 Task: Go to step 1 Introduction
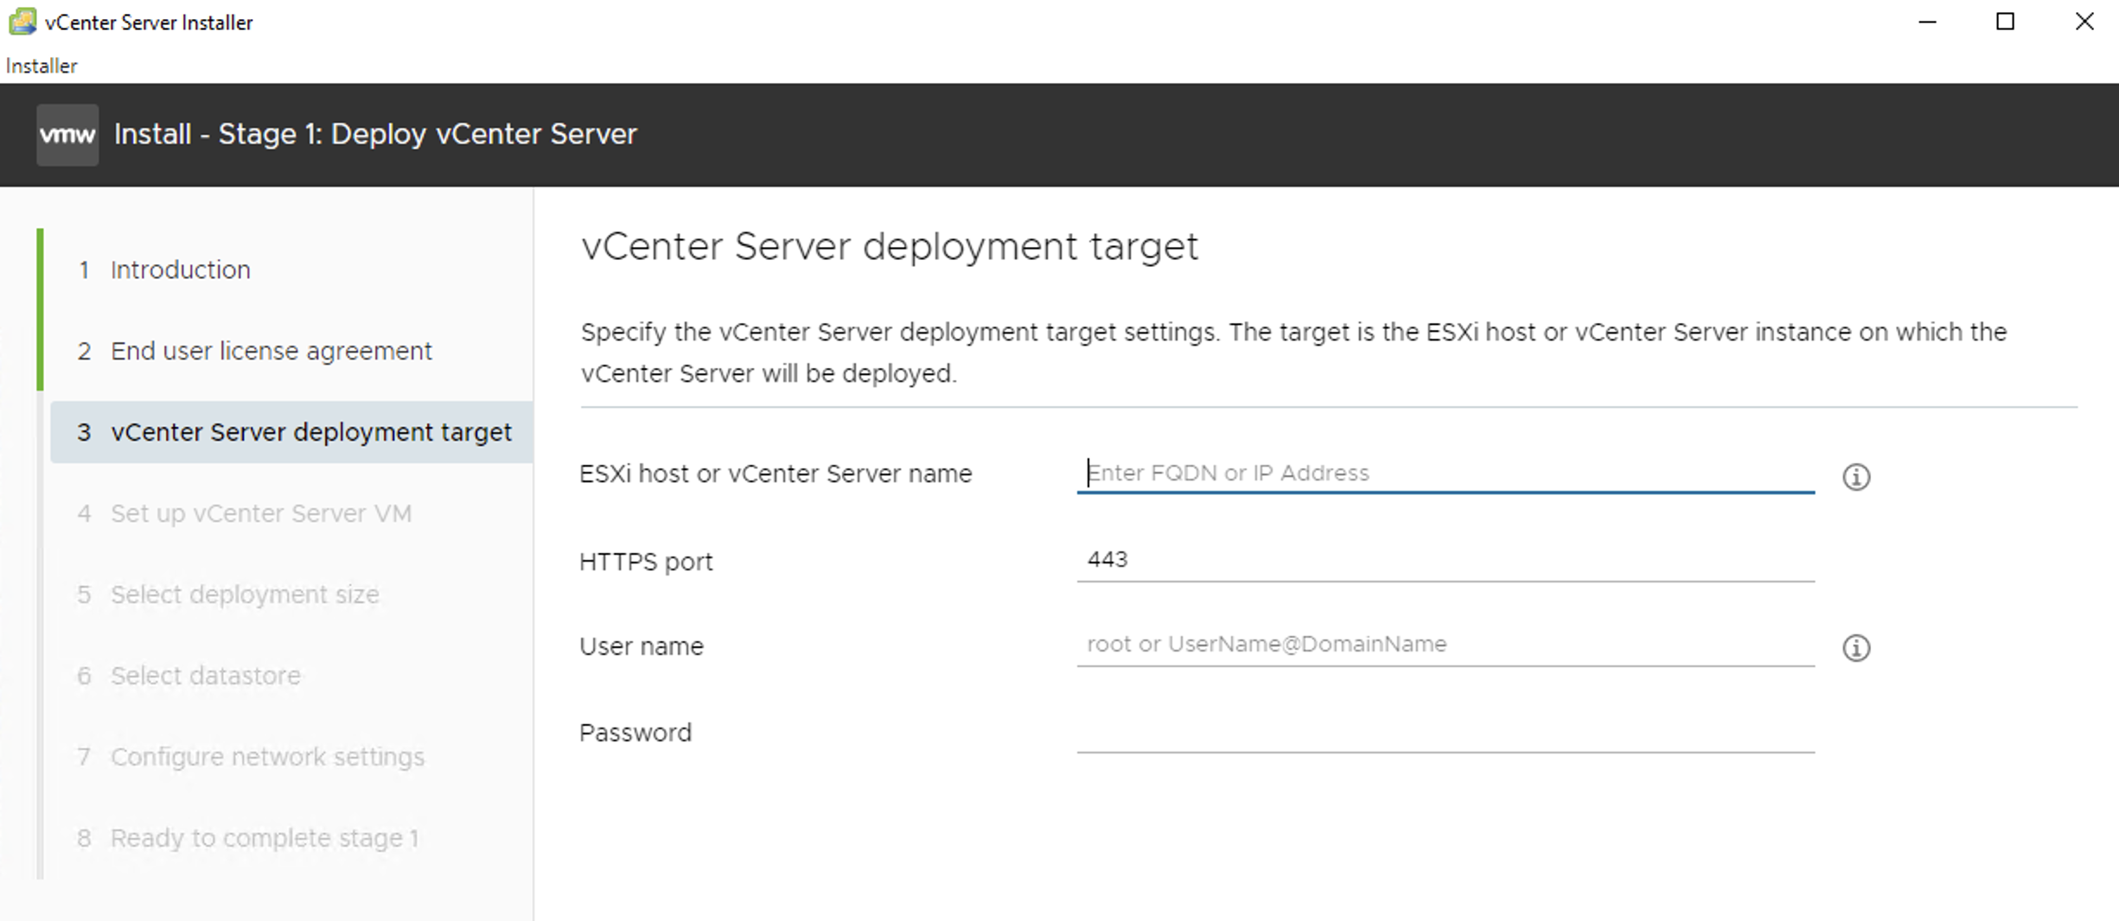click(164, 270)
